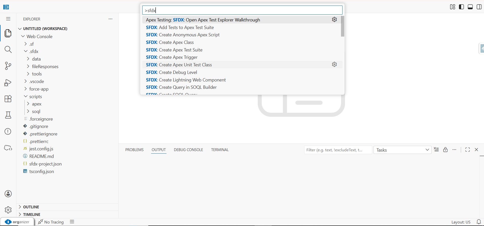Open Explorer views and more actions menu
Screen dimensions: 484x226
click(x=110, y=19)
